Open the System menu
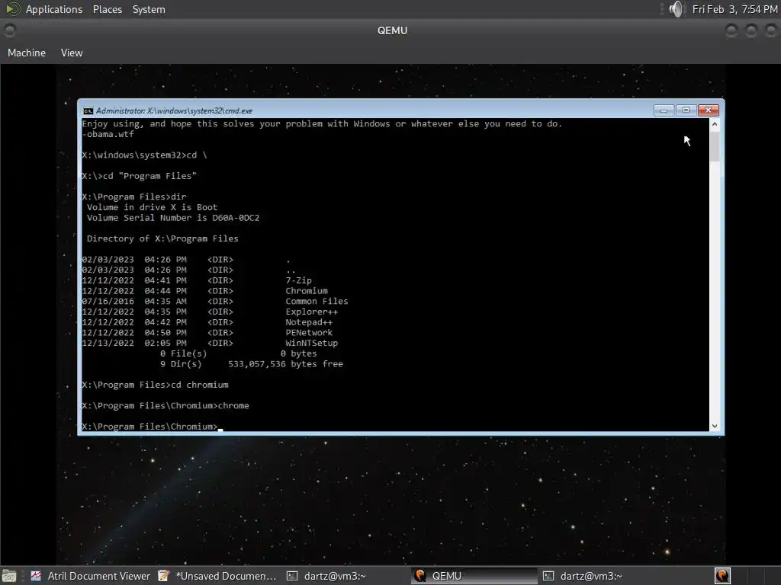This screenshot has width=781, height=585. (149, 9)
